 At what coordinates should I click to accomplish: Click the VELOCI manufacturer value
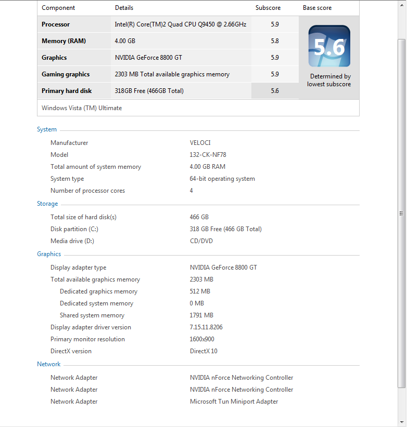click(200, 143)
